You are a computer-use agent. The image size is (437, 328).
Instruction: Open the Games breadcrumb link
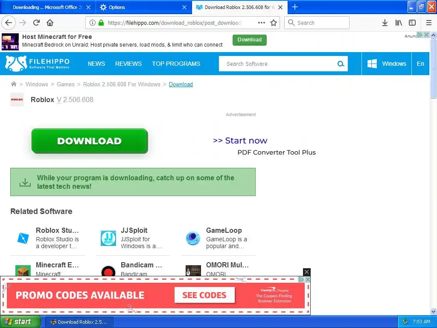65,84
